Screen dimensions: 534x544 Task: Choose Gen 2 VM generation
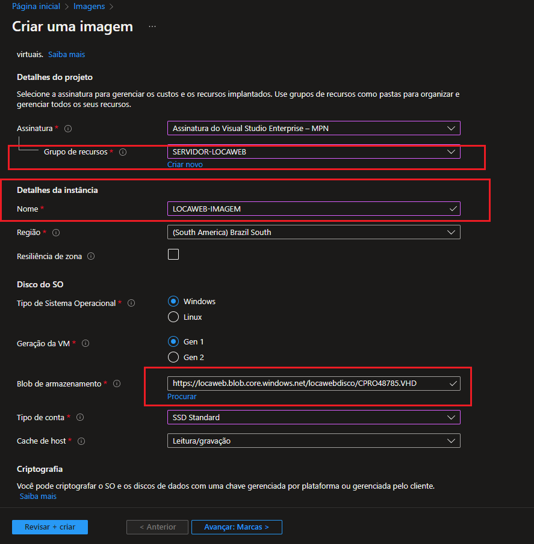[173, 358]
